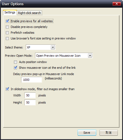
Task: Close the User Options dialog
Action: coord(117,4)
